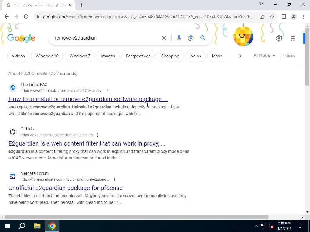The image size is (310, 232).
Task: Submit search with magnifying glass icon
Action: click(x=203, y=38)
